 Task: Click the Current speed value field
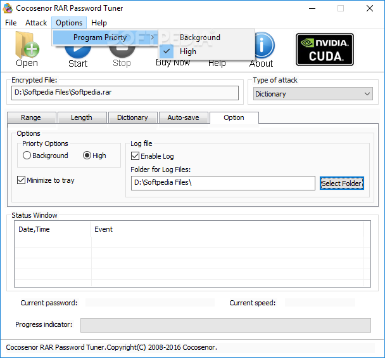click(320, 303)
